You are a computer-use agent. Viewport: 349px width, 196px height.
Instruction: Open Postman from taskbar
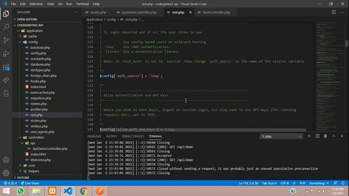pyautogui.click(x=100, y=191)
